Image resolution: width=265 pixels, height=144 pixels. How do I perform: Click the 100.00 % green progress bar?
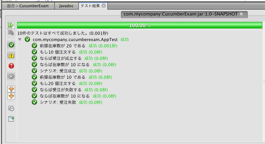click(140, 25)
